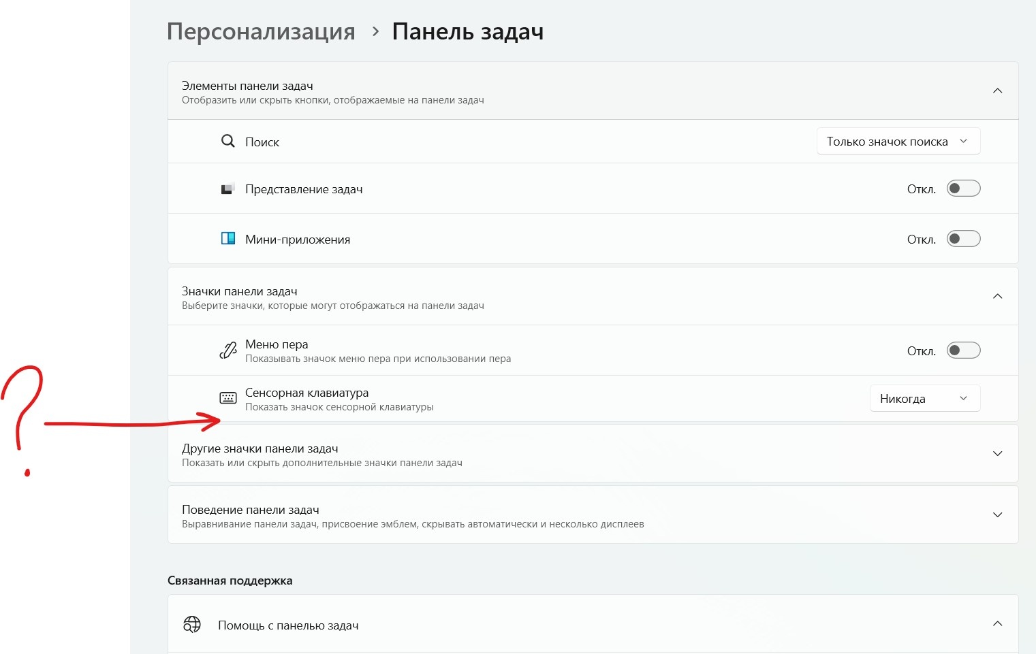Click Показать или скрыть дополнительные значки text
This screenshot has width=1036, height=654.
(322, 463)
